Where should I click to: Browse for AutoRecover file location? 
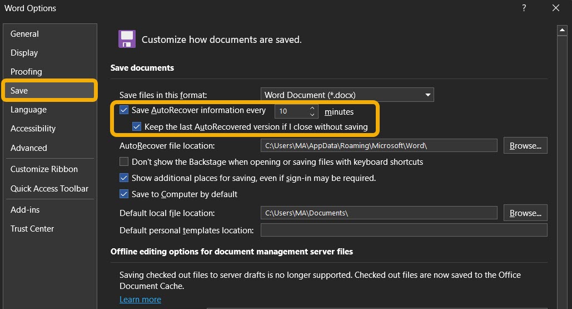(x=525, y=145)
